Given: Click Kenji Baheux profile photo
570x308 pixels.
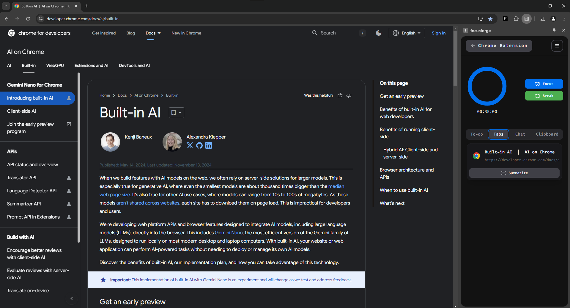Looking at the screenshot, I should pos(110,142).
